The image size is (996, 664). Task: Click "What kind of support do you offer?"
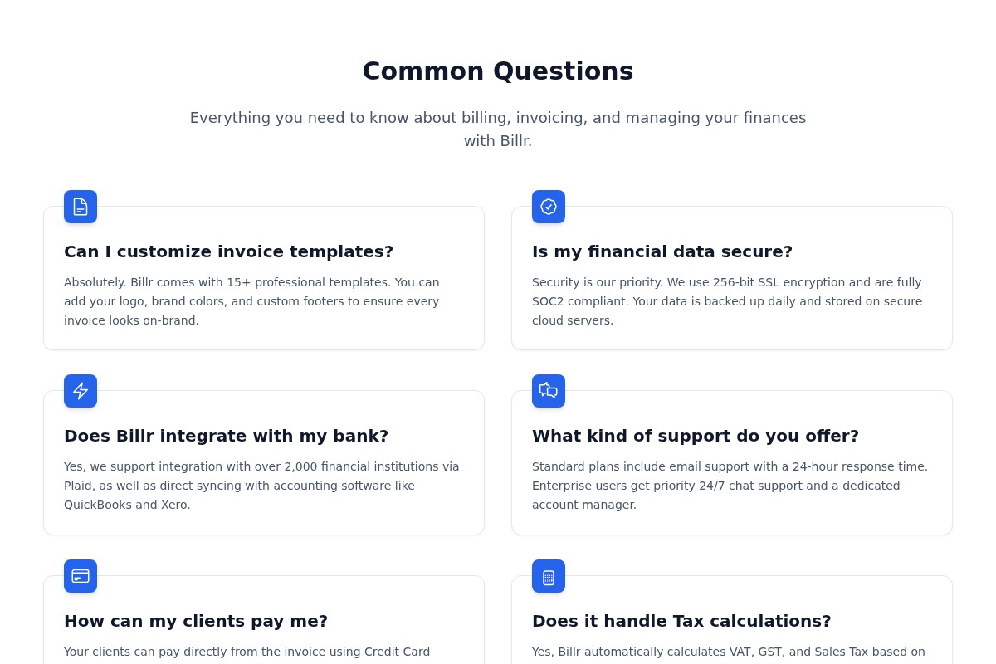tap(695, 436)
